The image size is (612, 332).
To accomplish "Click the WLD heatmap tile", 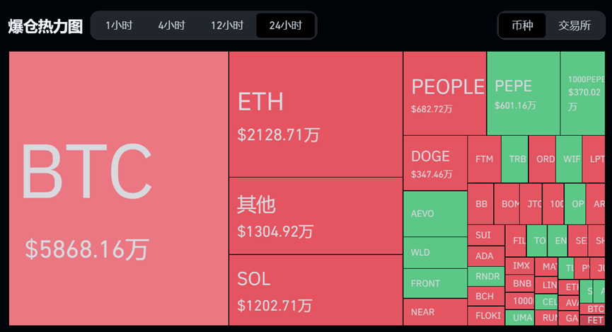I will [435, 252].
